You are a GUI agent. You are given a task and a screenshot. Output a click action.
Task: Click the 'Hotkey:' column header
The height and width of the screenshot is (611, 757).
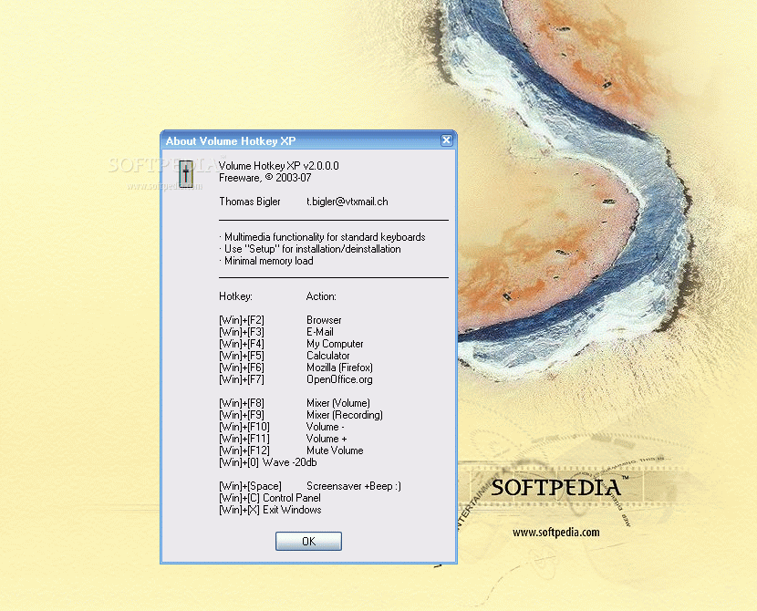tap(235, 296)
